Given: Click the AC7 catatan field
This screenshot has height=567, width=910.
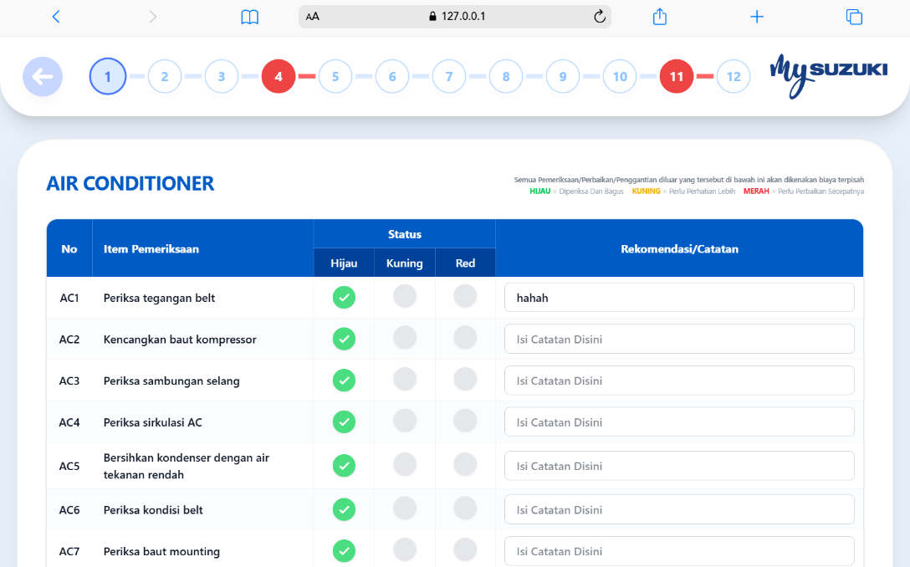Looking at the screenshot, I should pos(680,551).
